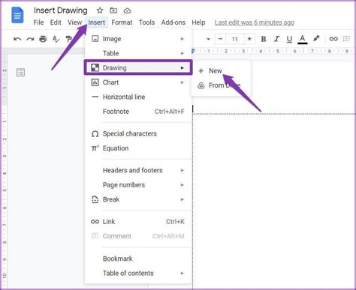Open the highlight color pen tool
The image size is (356, 290).
316,38
